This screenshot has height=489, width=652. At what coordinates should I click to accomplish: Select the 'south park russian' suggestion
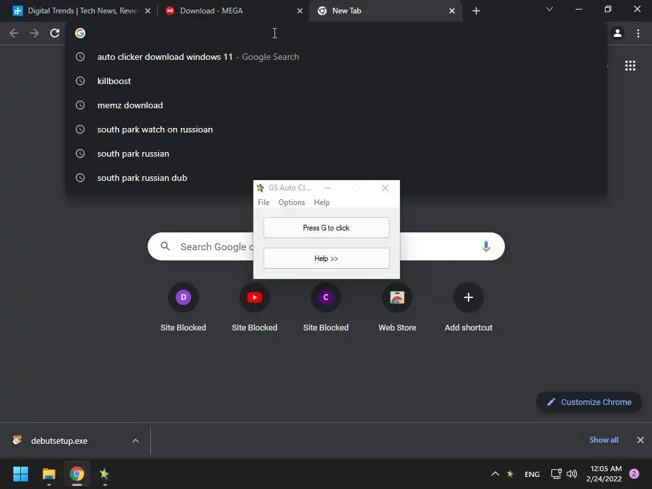[x=336, y=153]
